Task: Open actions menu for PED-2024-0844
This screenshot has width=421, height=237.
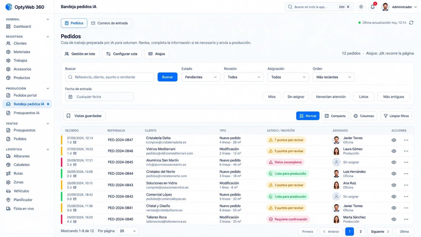Action: (406, 174)
